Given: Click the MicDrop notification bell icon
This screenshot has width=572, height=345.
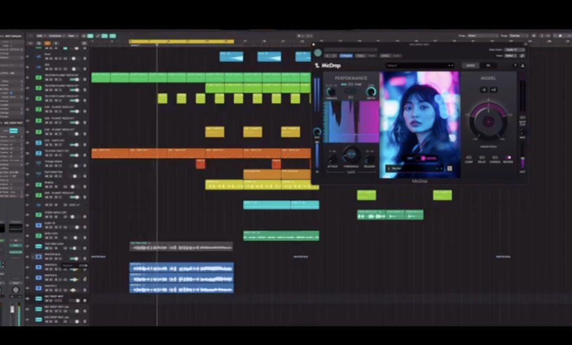Looking at the screenshot, I should tap(523, 66).
